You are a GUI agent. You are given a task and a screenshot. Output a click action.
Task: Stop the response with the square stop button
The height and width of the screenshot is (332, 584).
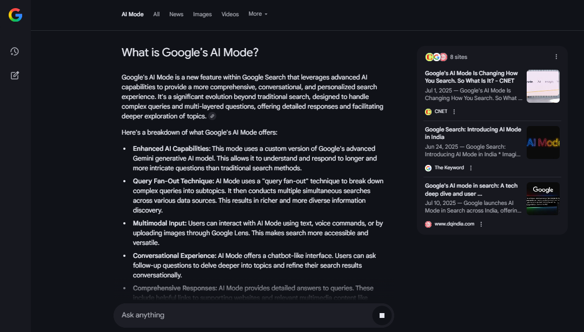[382, 316]
